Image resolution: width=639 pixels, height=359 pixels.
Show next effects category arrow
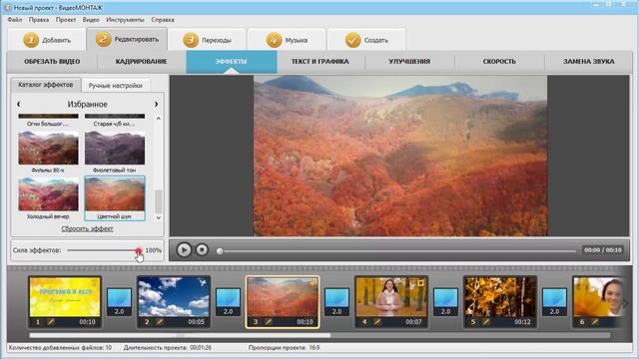156,104
